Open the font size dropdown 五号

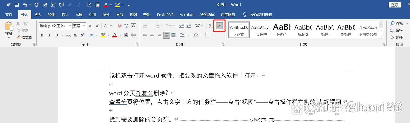pos(84,26)
